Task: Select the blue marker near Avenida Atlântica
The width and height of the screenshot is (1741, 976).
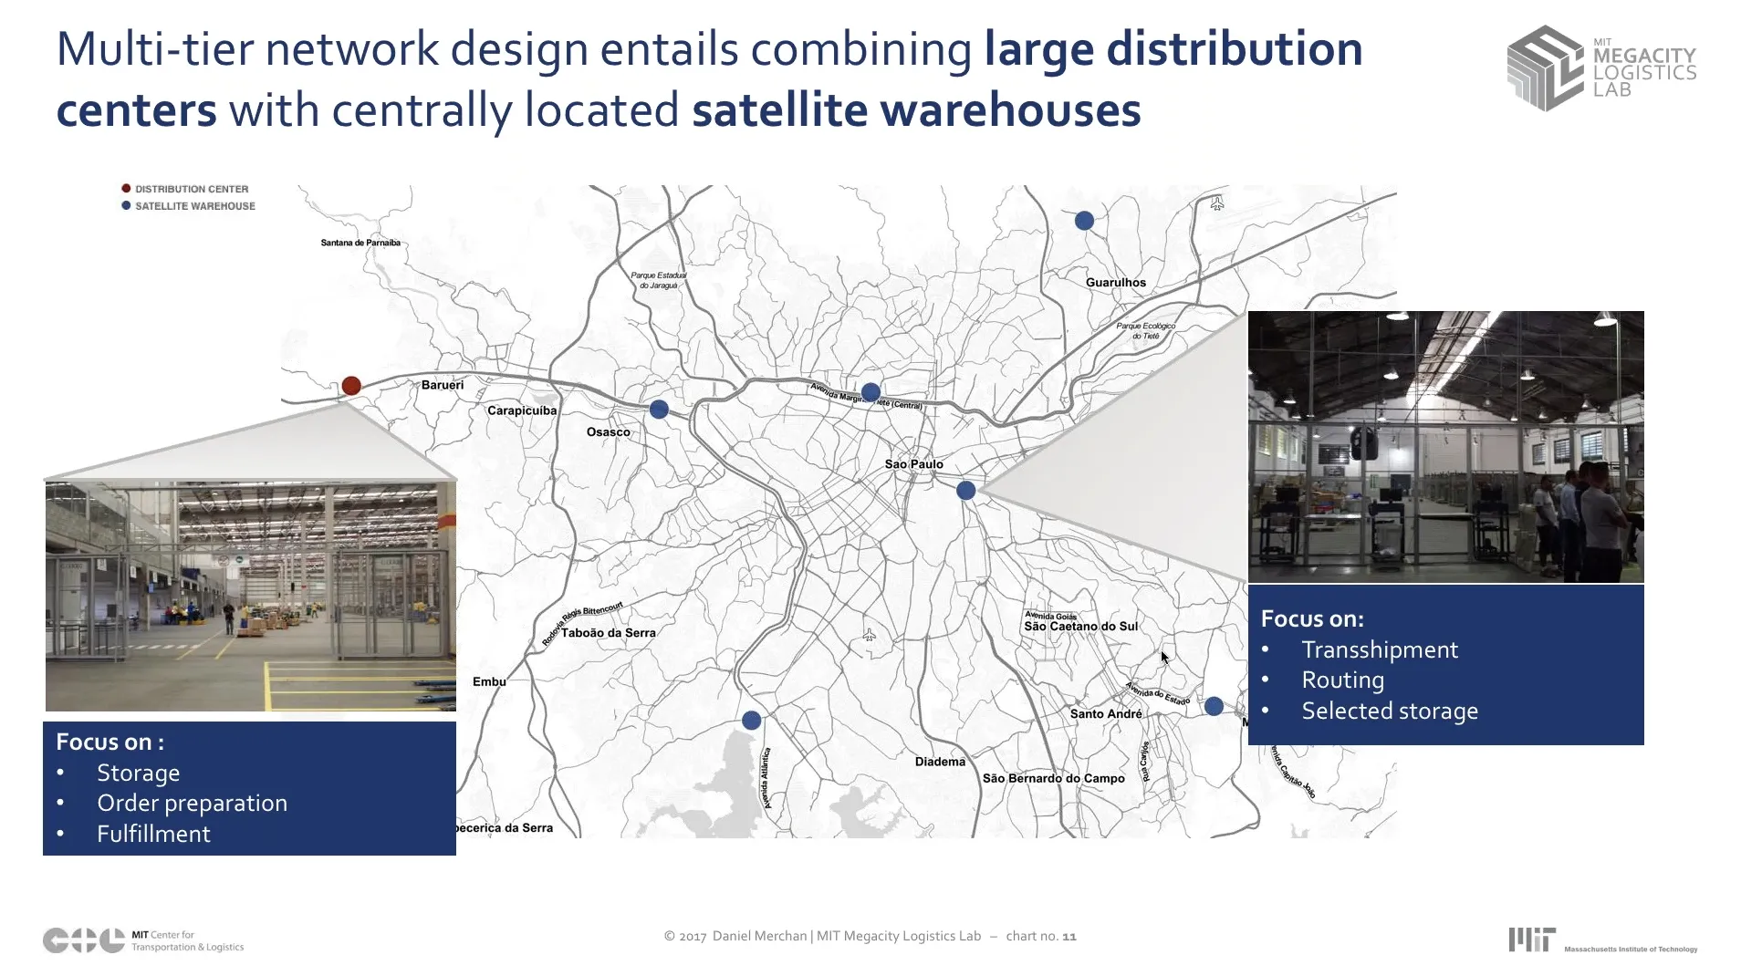Action: coord(751,721)
